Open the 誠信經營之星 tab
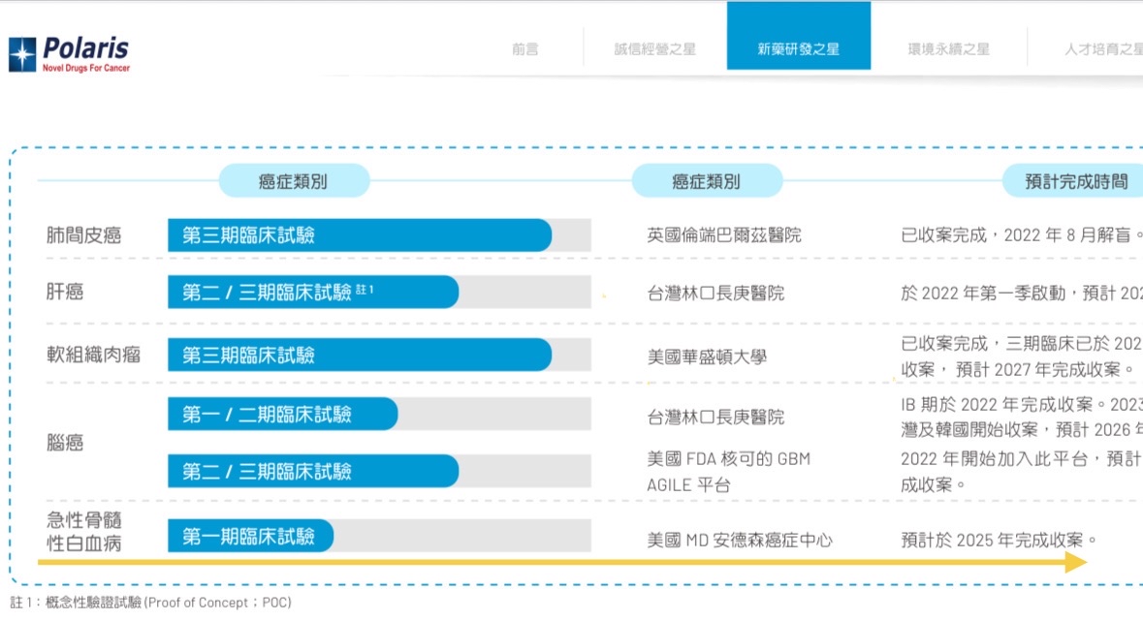This screenshot has width=1143, height=621. coord(654,48)
